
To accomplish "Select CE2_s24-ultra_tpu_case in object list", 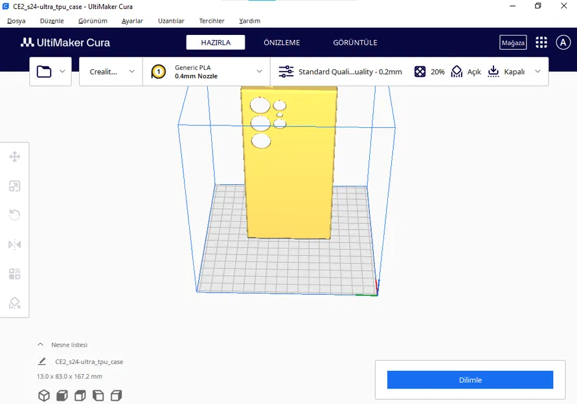I will click(x=89, y=362).
